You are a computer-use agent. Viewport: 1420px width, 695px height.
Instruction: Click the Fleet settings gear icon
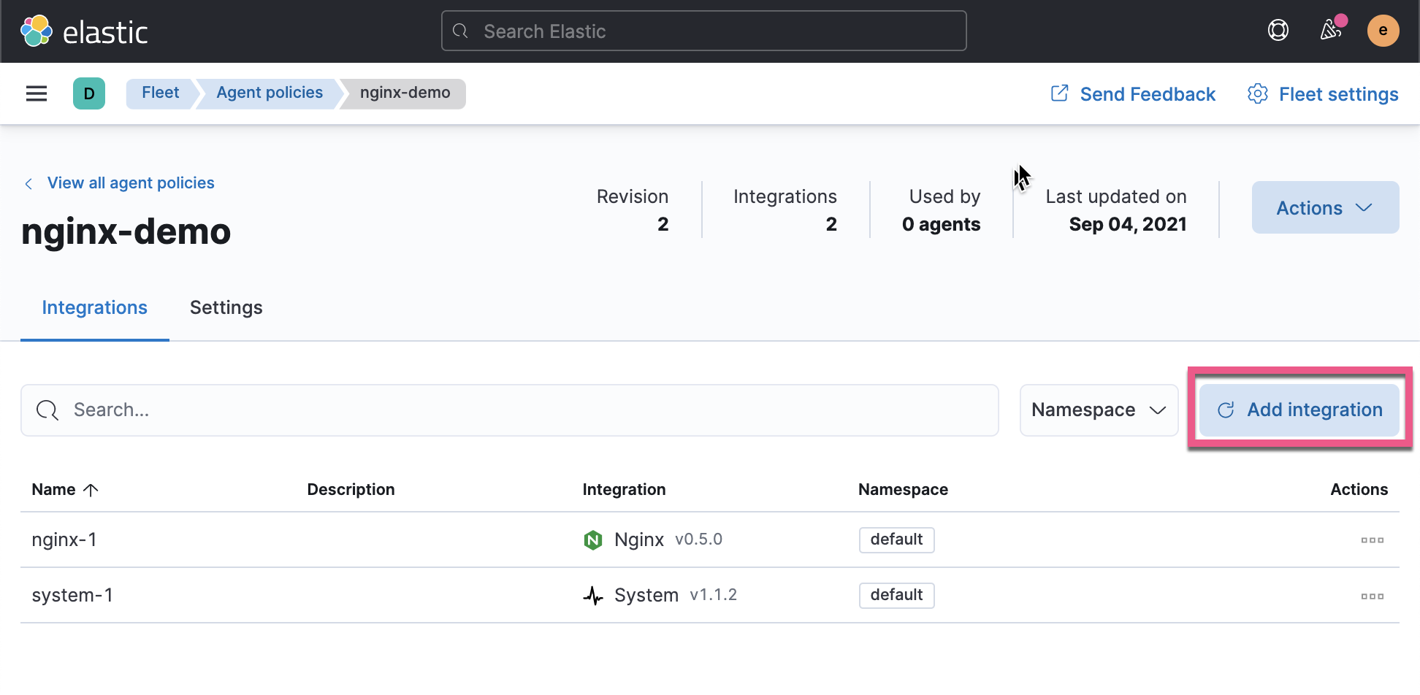pos(1258,94)
